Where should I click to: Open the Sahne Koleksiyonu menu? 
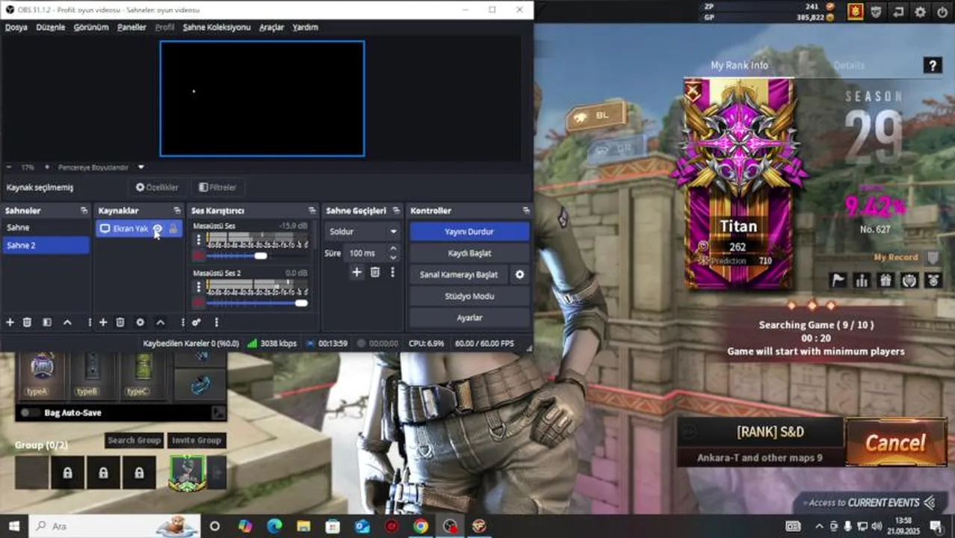(x=217, y=27)
